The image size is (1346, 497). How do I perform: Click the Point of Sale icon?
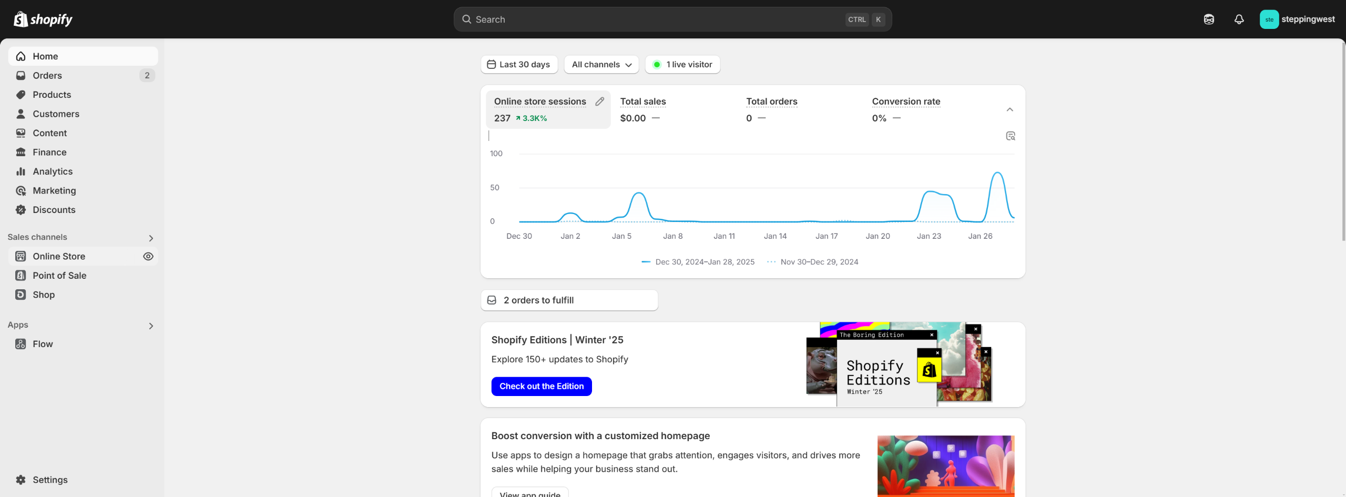pos(21,276)
